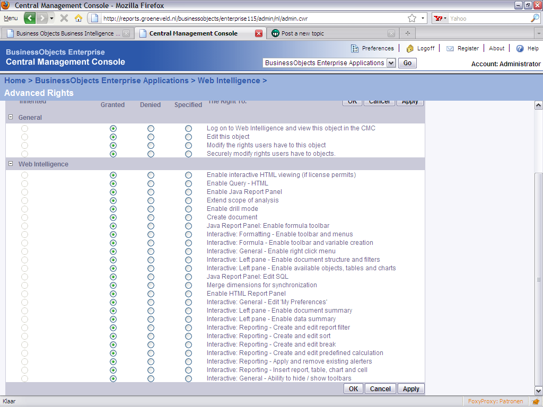The image size is (543, 407).
Task: Deny Modify the rights users have to this object
Action: [151, 145]
